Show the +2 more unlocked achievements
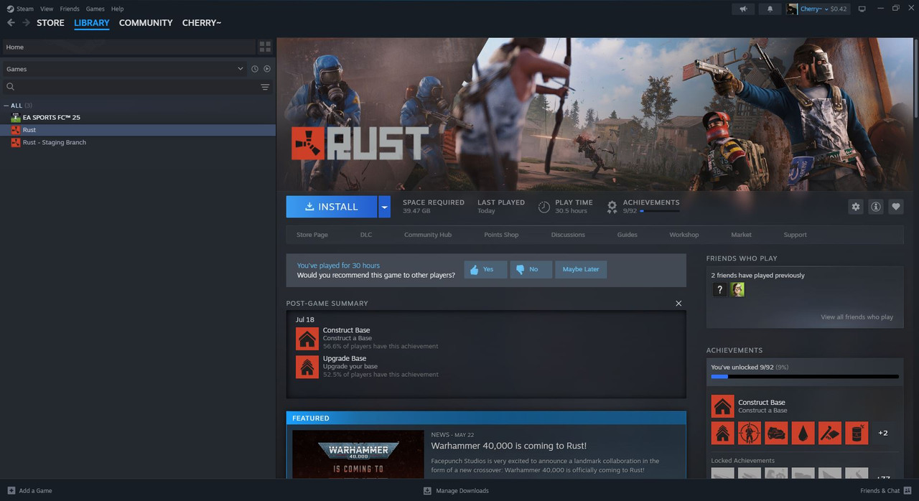 click(x=883, y=433)
